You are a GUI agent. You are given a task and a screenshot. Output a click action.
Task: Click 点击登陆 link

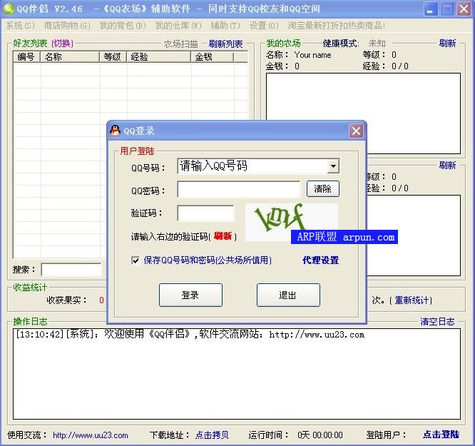coord(441,435)
